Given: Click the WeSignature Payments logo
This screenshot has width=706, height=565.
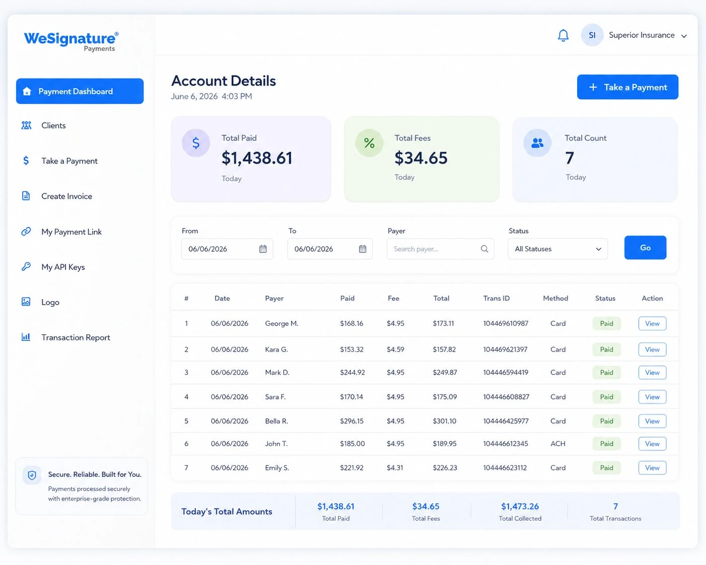Looking at the screenshot, I should tap(71, 41).
